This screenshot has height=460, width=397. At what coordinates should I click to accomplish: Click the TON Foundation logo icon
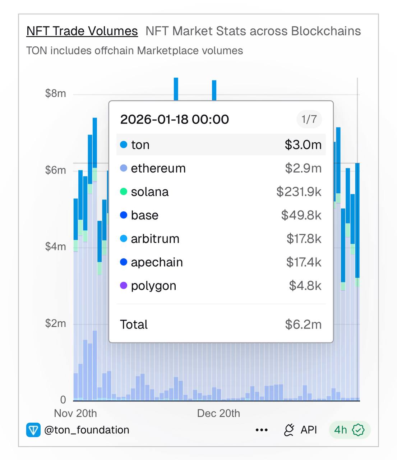coord(33,430)
